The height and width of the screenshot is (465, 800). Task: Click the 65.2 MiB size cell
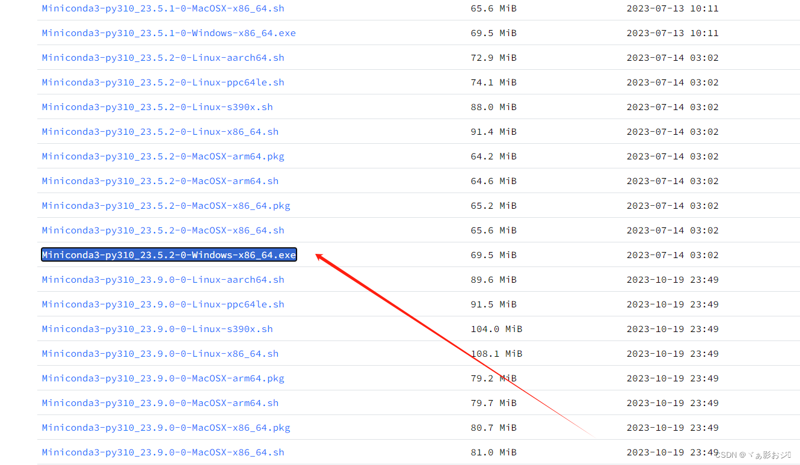493,206
